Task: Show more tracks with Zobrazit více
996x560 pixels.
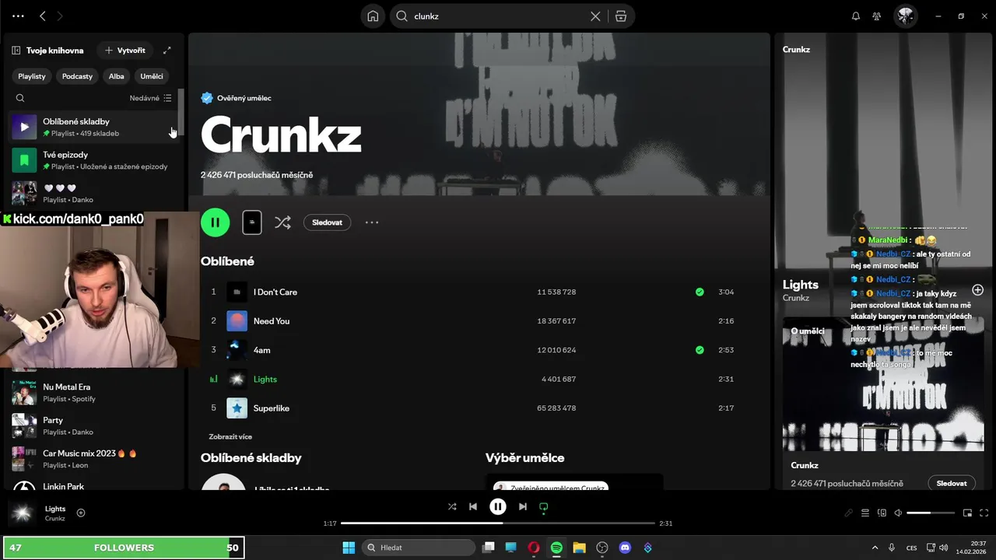Action: (230, 436)
